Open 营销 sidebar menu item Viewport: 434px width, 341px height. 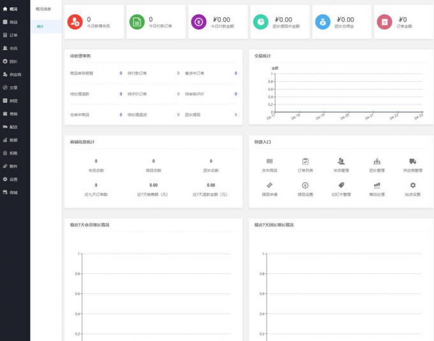click(13, 114)
